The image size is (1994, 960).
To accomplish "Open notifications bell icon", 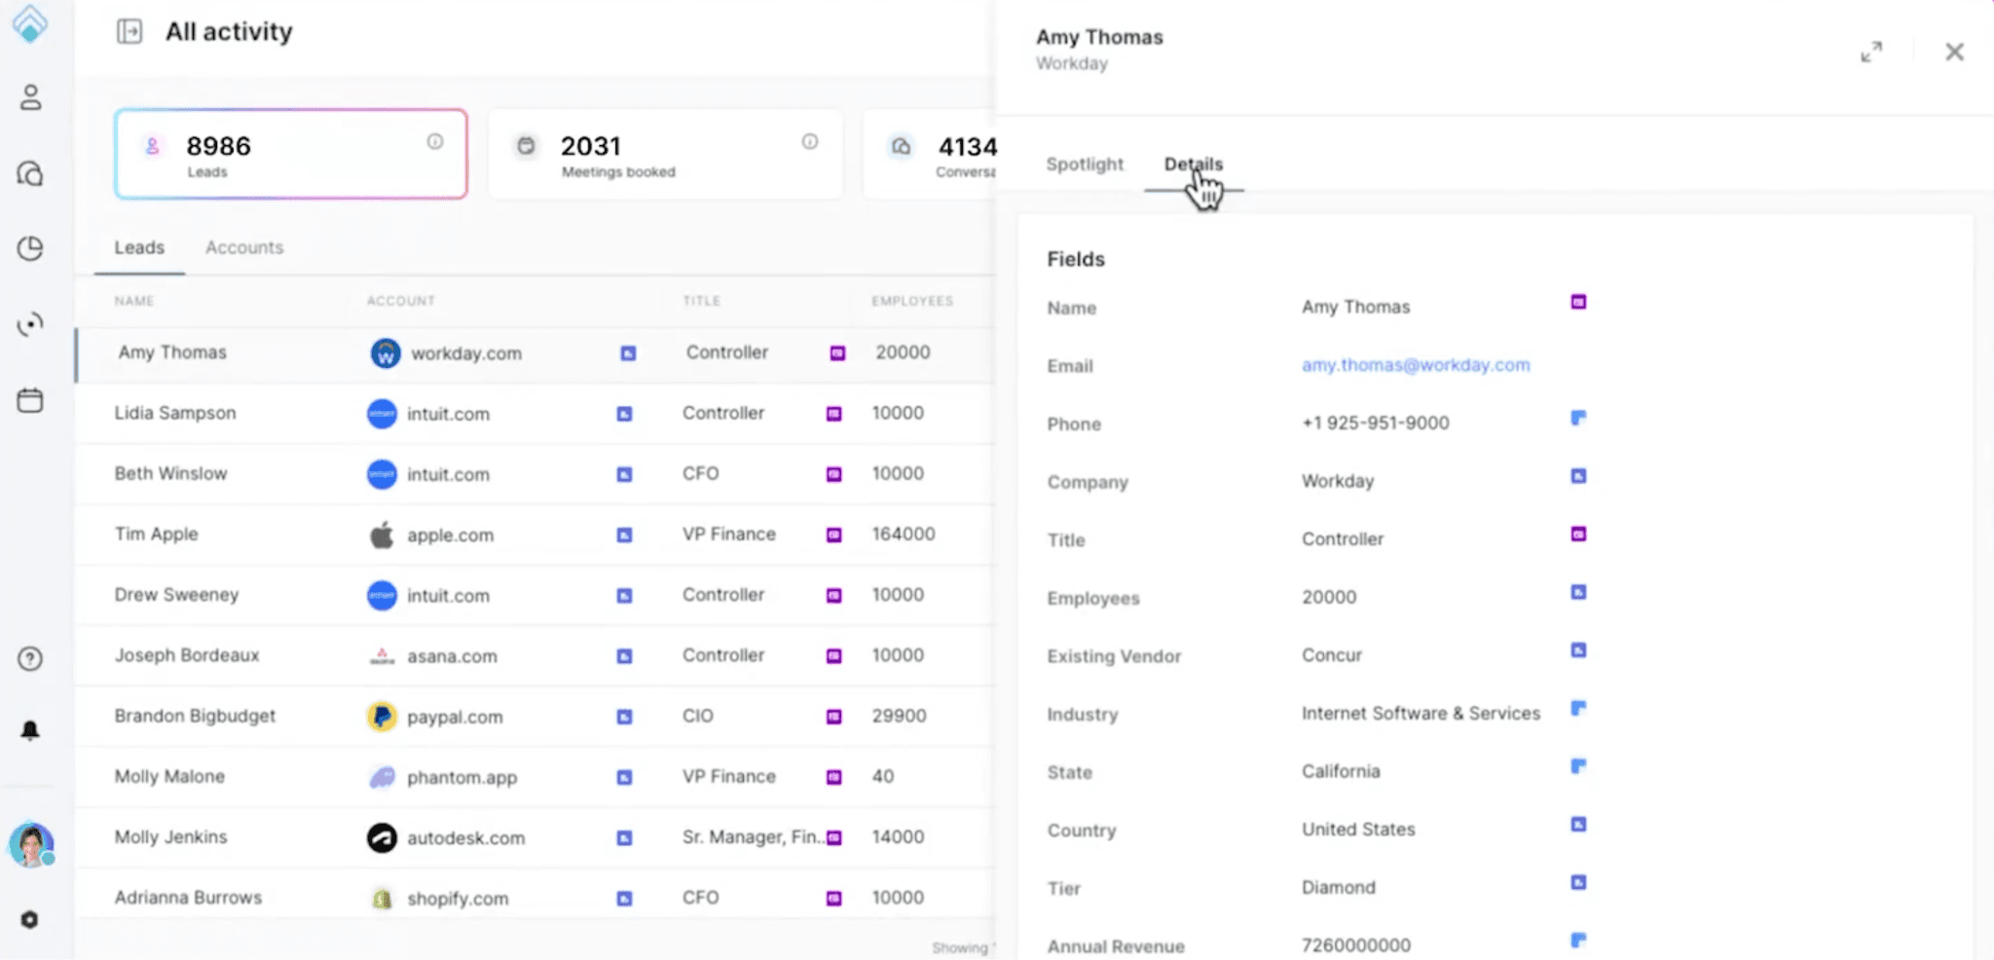I will pyautogui.click(x=30, y=730).
